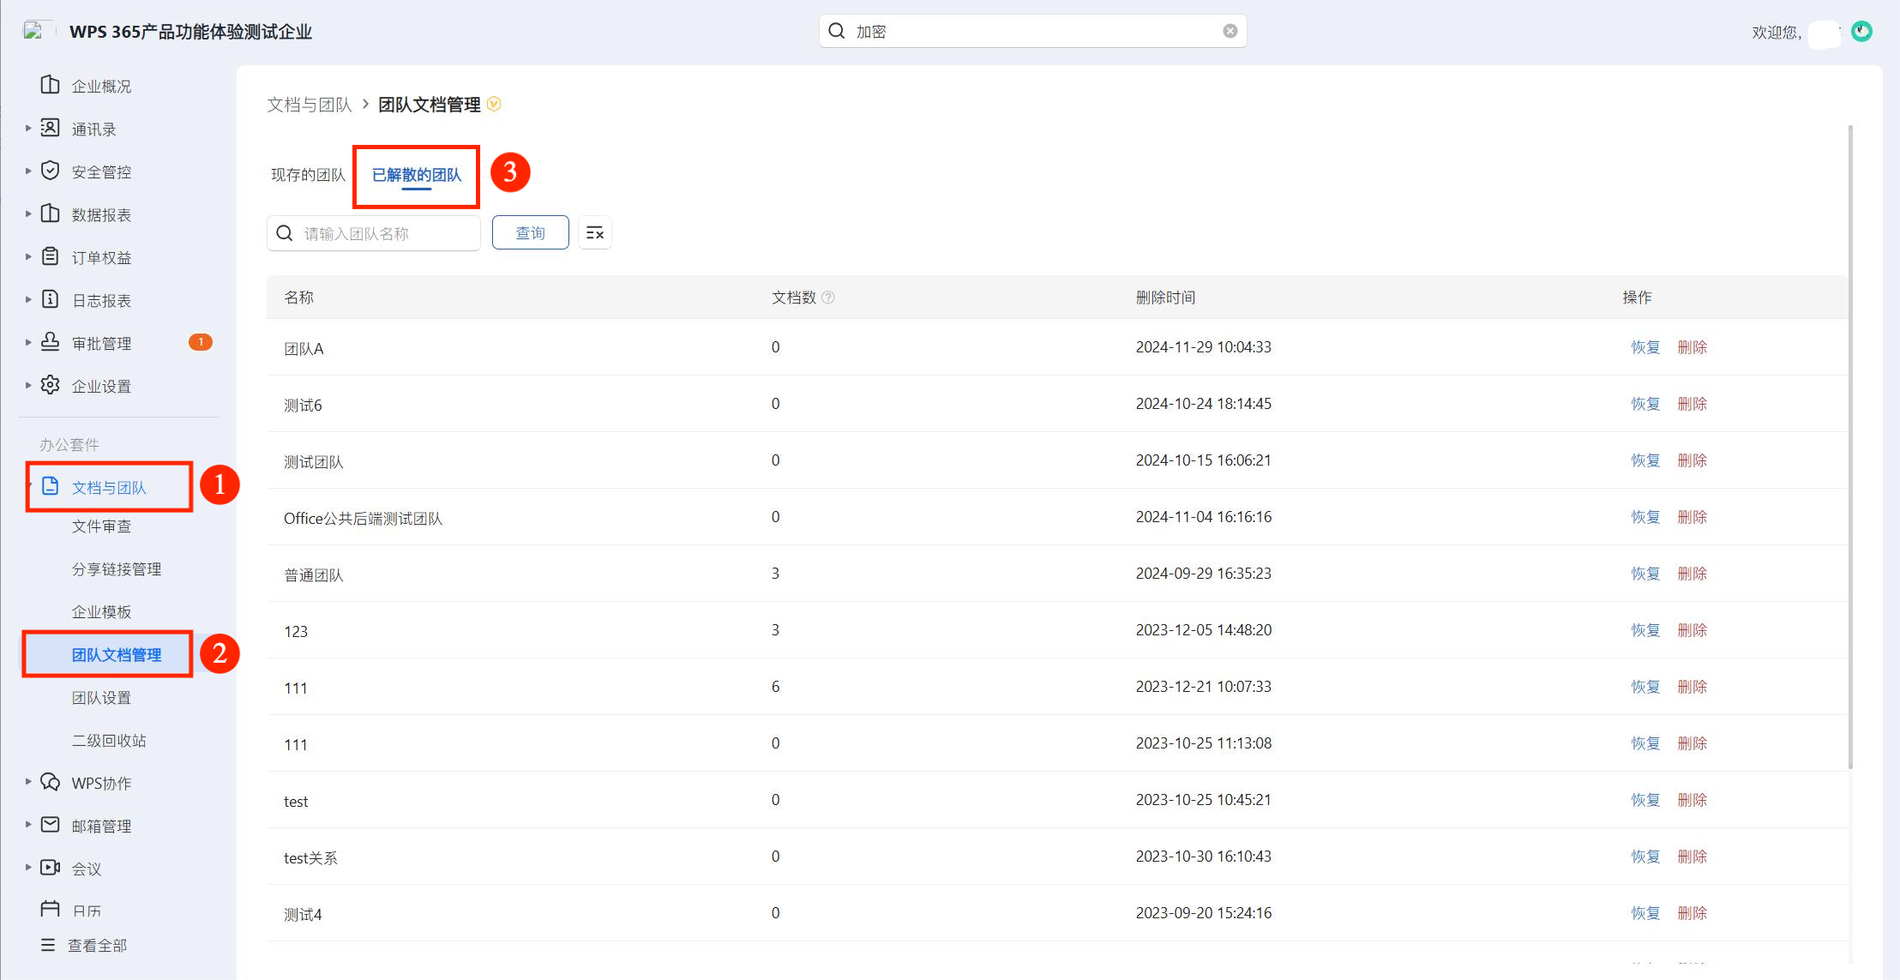Expand the 通讯录 menu arrow
The image size is (1900, 980).
(28, 128)
